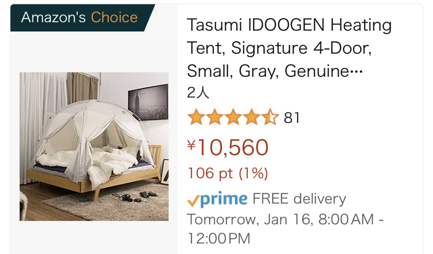Open the heating tent product thumbnail
This screenshot has width=433, height=254.
pyautogui.click(x=94, y=146)
